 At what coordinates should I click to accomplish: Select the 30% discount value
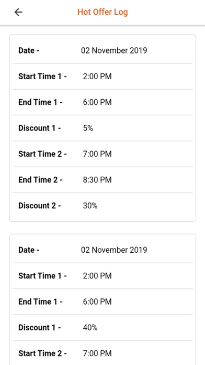90,206
